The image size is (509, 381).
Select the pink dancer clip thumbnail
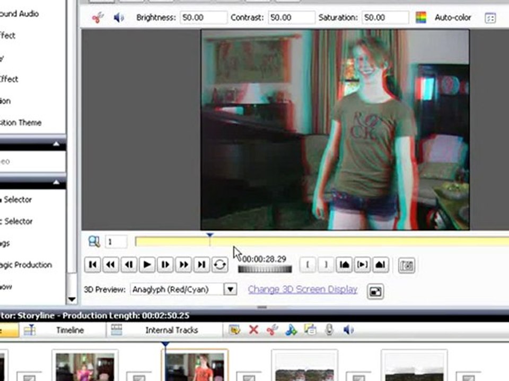pos(85,366)
